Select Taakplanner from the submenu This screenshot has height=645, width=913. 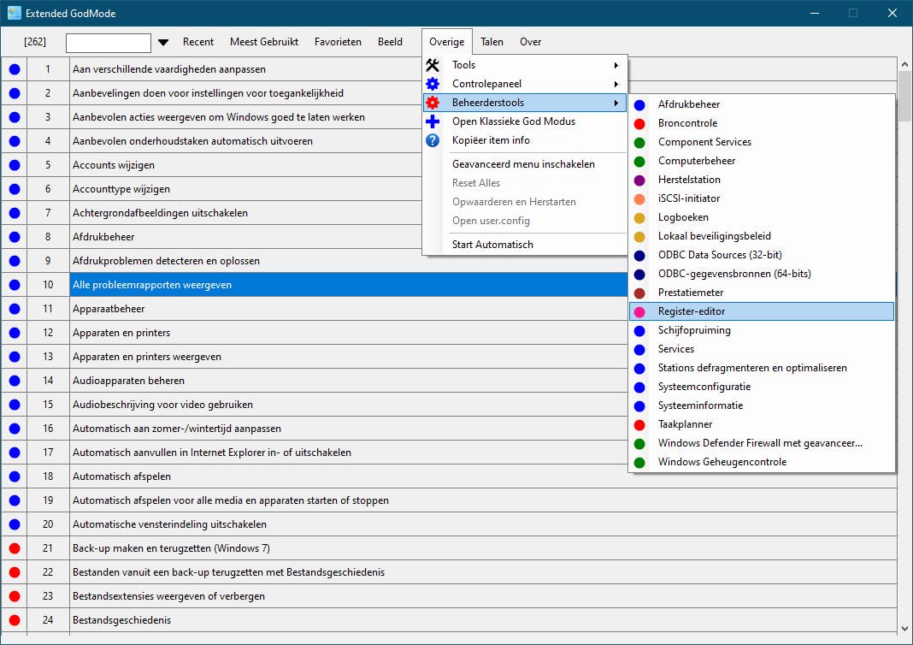coord(685,424)
